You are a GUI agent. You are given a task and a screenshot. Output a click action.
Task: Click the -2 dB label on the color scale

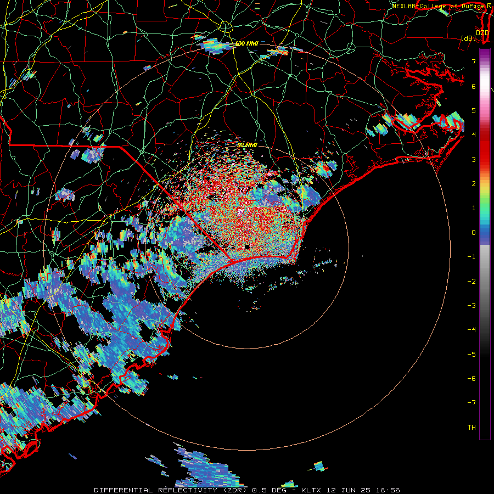pos(471,282)
